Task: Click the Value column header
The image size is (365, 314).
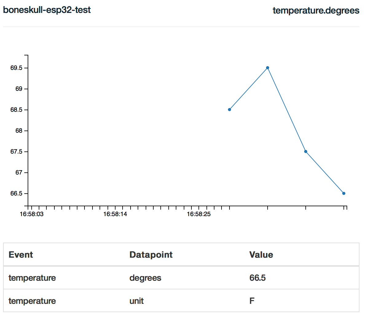Action: 261,255
